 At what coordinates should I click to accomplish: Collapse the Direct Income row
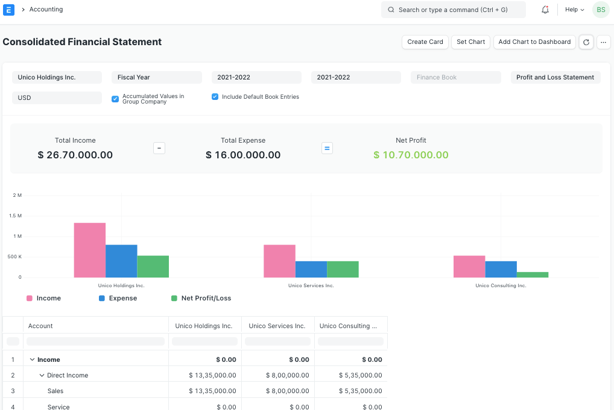pyautogui.click(x=41, y=374)
